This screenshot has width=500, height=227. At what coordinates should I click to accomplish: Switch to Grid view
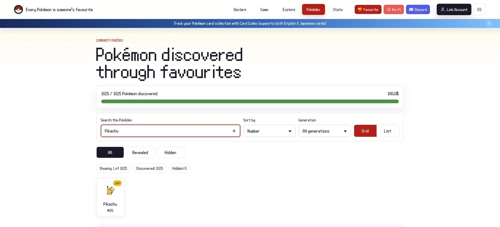coord(365,131)
